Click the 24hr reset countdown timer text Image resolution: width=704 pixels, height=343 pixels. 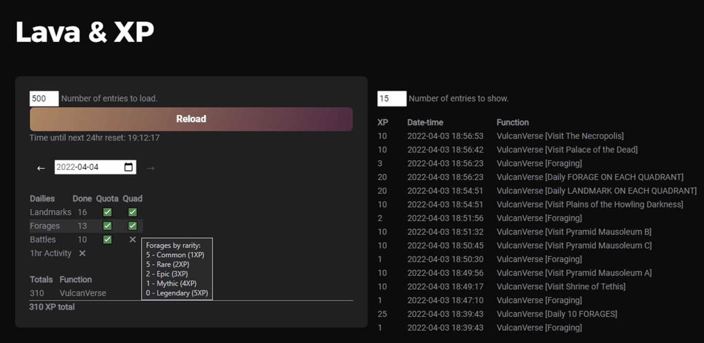coord(94,138)
